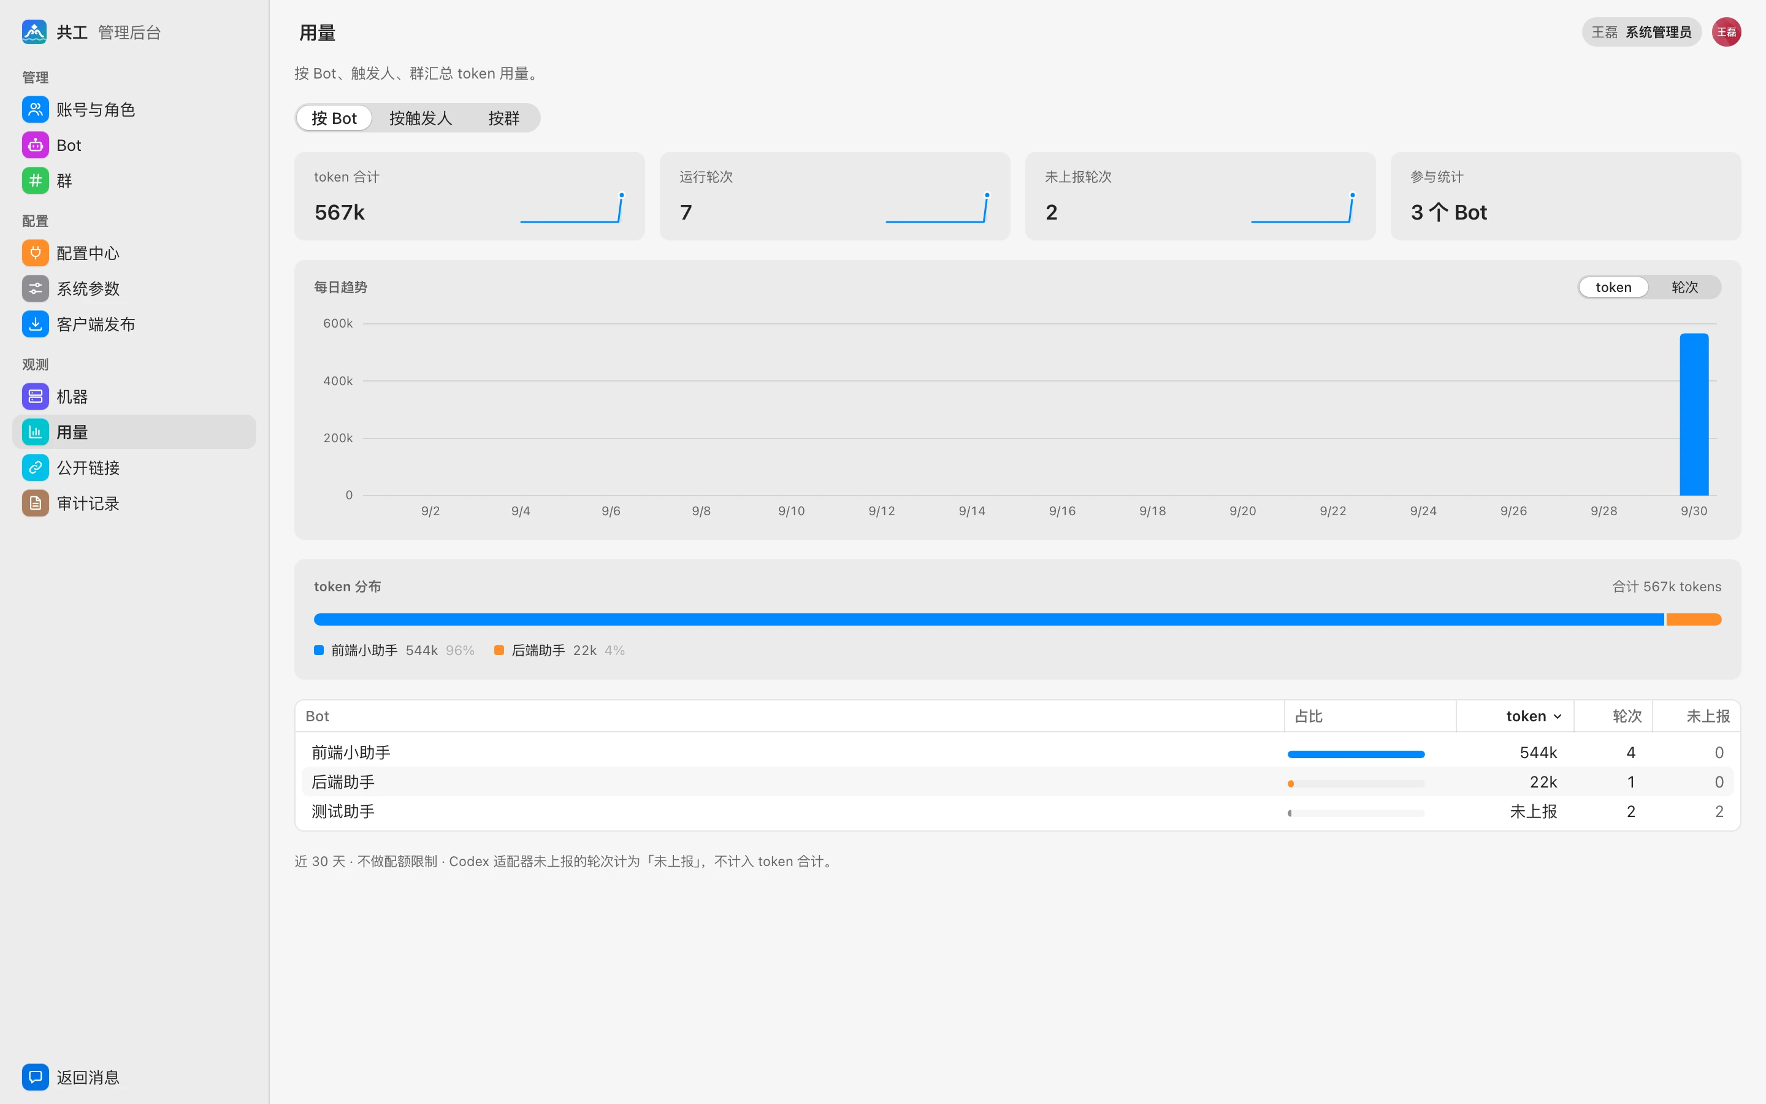Click the 公开链接 link icon
Image resolution: width=1766 pixels, height=1104 pixels.
(x=35, y=467)
